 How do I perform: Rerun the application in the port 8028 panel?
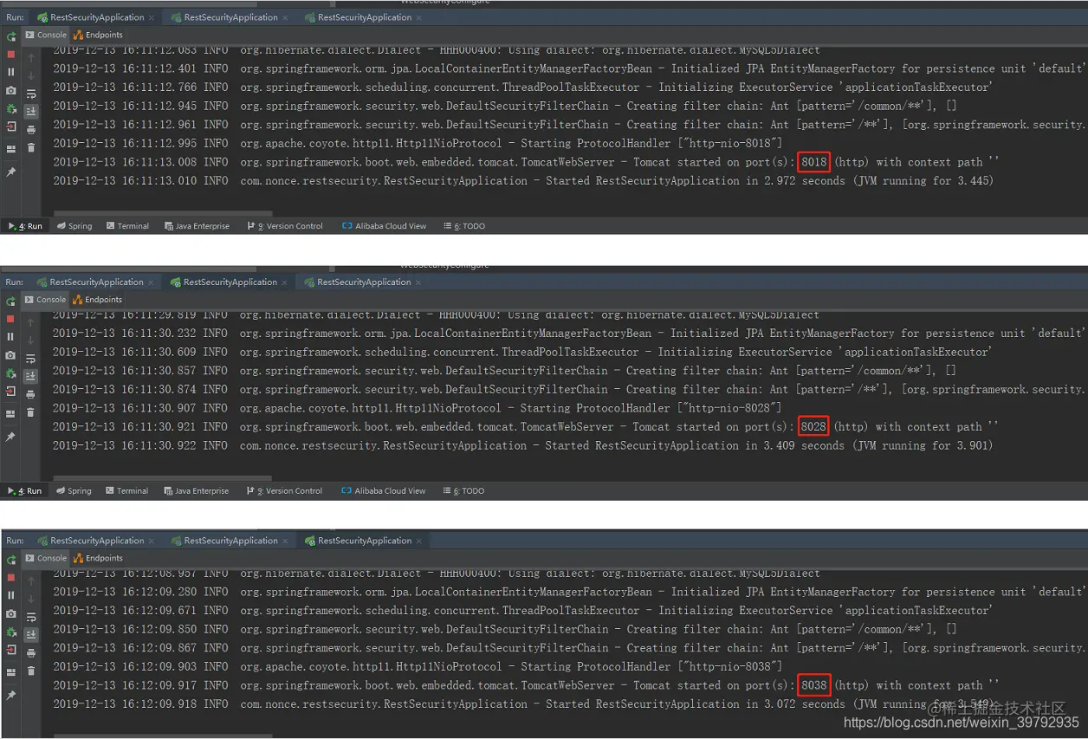point(11,301)
